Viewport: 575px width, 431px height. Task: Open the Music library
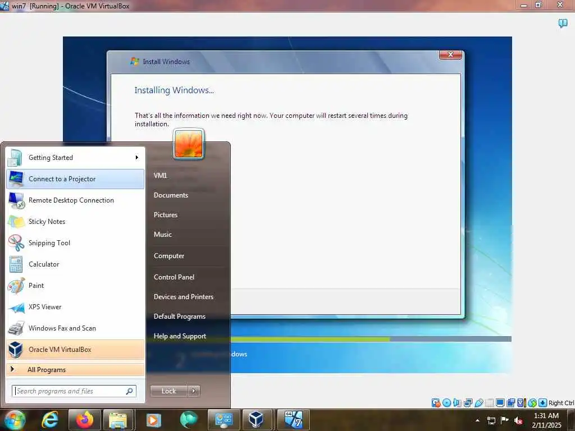point(162,235)
